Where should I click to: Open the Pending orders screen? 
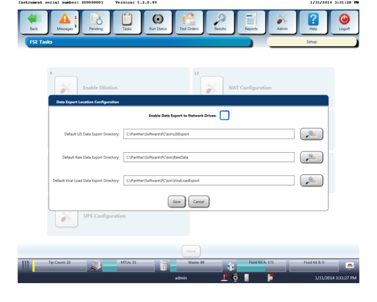(x=96, y=21)
